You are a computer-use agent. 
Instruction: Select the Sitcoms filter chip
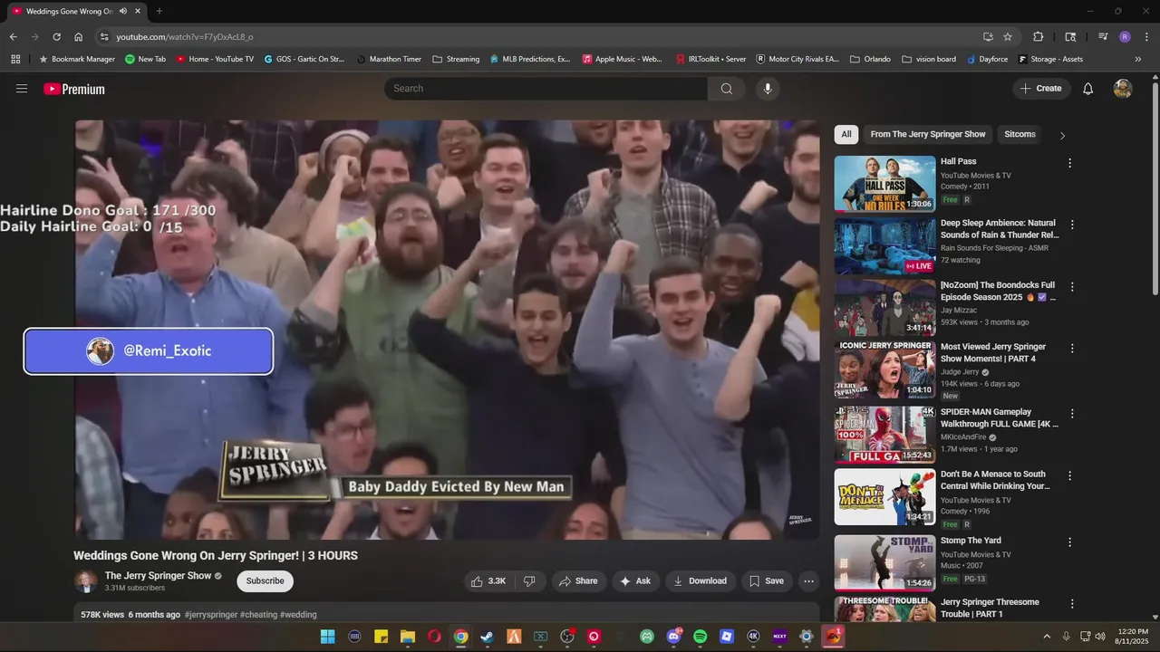click(1020, 134)
